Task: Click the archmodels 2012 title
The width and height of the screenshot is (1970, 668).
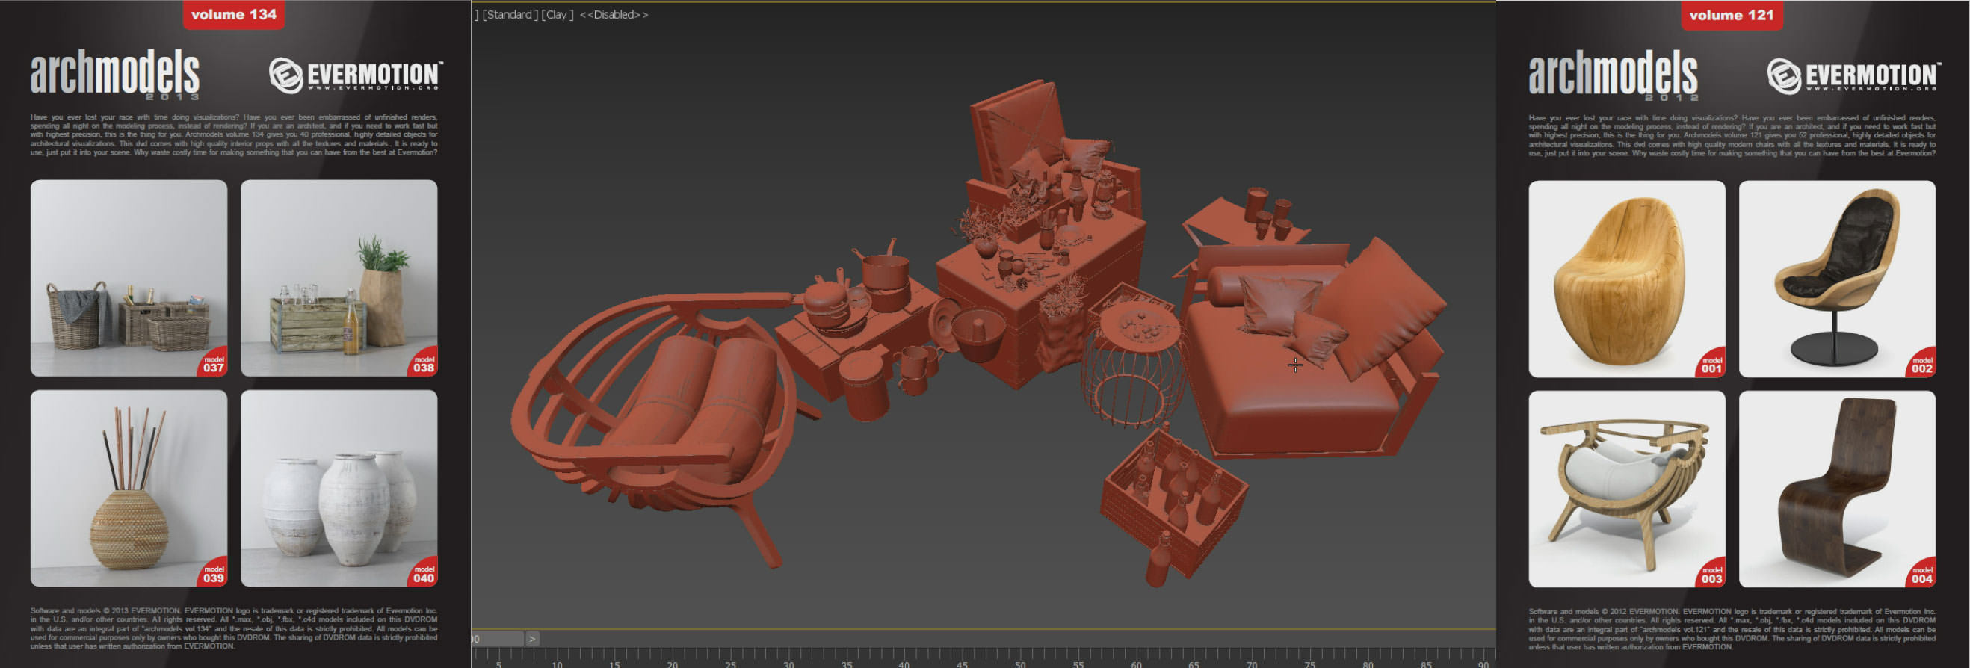Action: (1613, 75)
